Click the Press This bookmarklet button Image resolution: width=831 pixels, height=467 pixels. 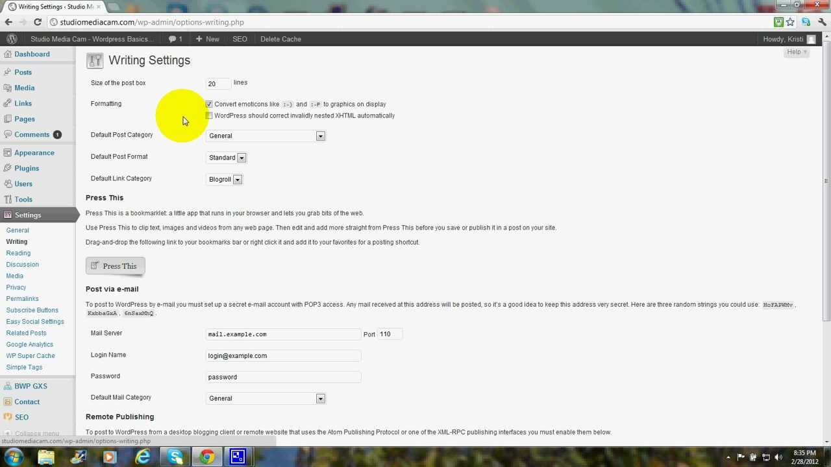point(116,266)
